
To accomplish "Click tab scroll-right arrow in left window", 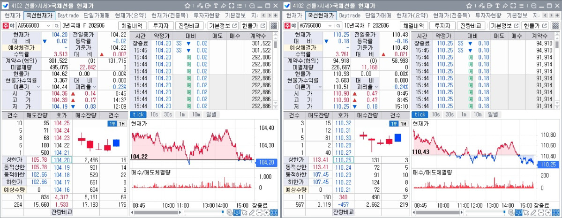I will click(270, 15).
